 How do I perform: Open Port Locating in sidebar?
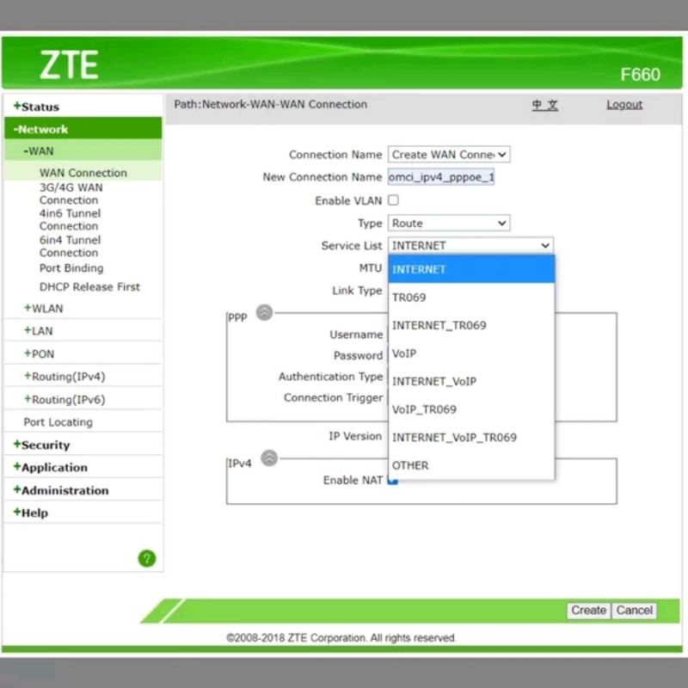(x=58, y=422)
